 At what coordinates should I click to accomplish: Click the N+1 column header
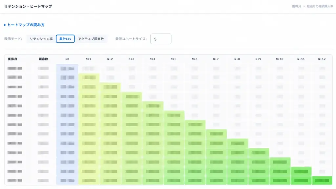(x=89, y=59)
